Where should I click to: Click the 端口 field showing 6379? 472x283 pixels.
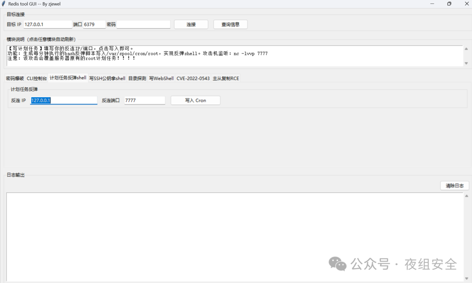[94, 24]
